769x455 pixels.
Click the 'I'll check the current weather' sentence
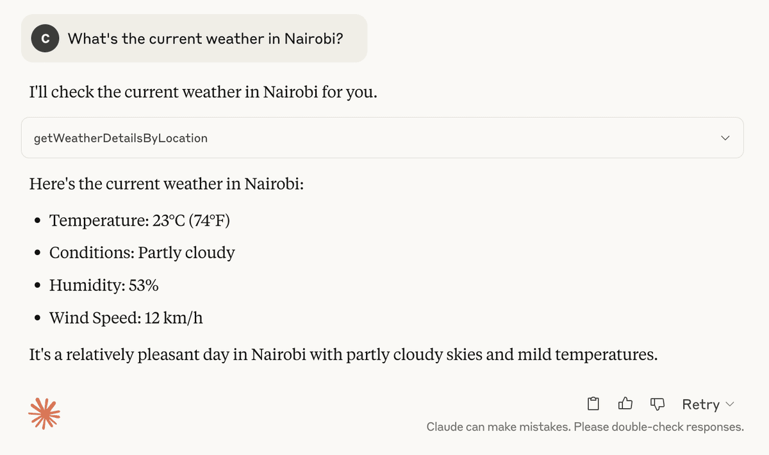pyautogui.click(x=203, y=92)
